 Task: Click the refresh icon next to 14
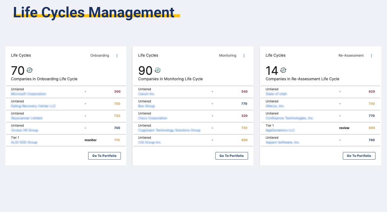pos(283,70)
